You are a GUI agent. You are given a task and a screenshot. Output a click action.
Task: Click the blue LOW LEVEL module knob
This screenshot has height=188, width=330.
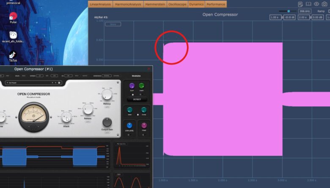coord(129,125)
